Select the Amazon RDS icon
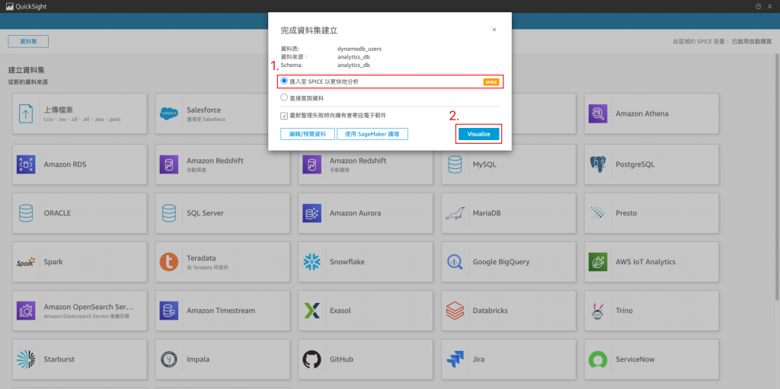The height and width of the screenshot is (389, 780). (x=26, y=164)
